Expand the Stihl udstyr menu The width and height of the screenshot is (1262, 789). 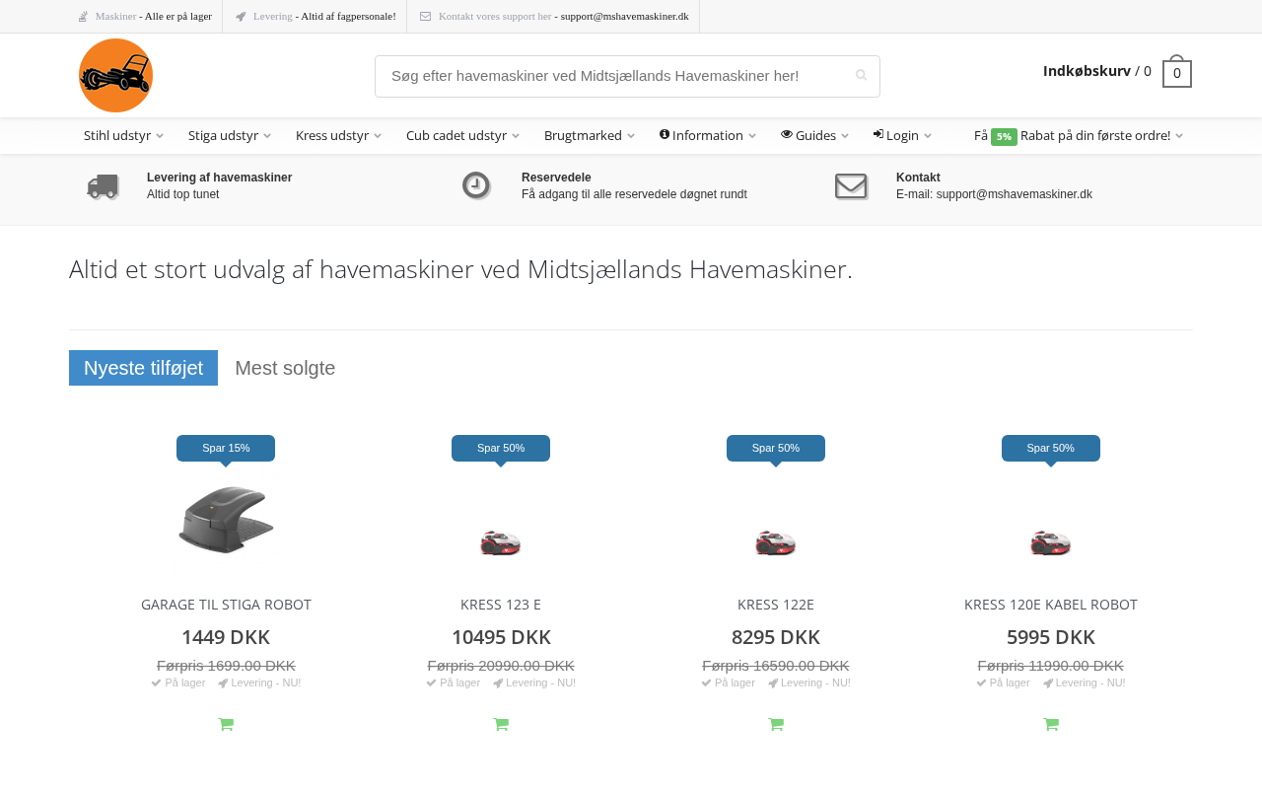123,136
